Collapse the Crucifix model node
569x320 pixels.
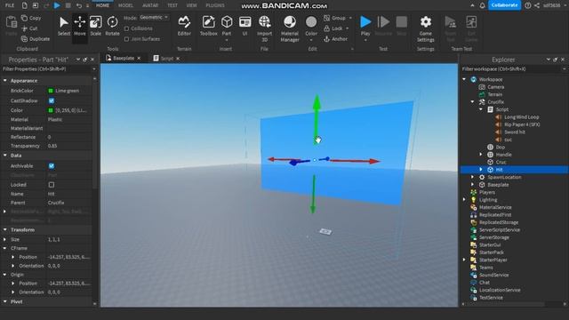(472, 102)
